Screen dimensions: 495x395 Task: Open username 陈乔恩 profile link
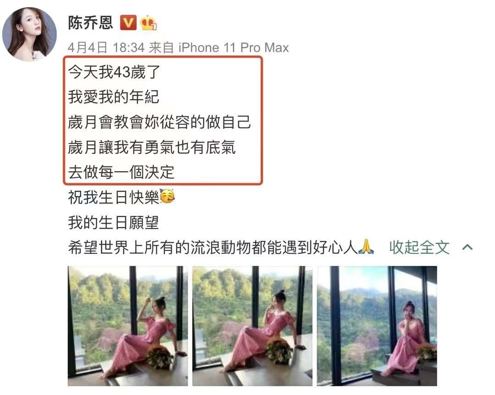click(91, 23)
